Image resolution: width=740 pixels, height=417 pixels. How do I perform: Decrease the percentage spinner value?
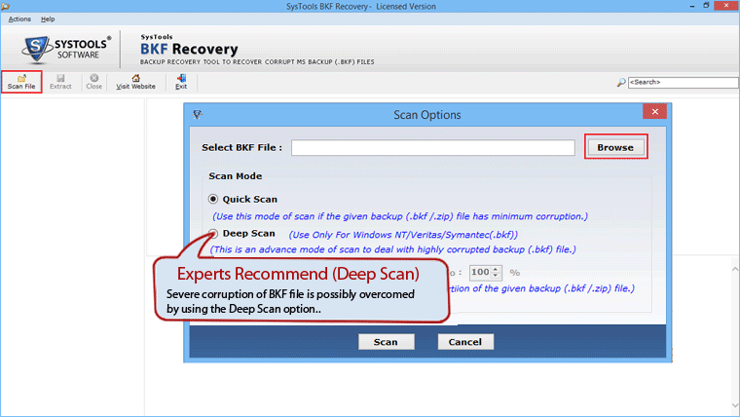tap(496, 276)
